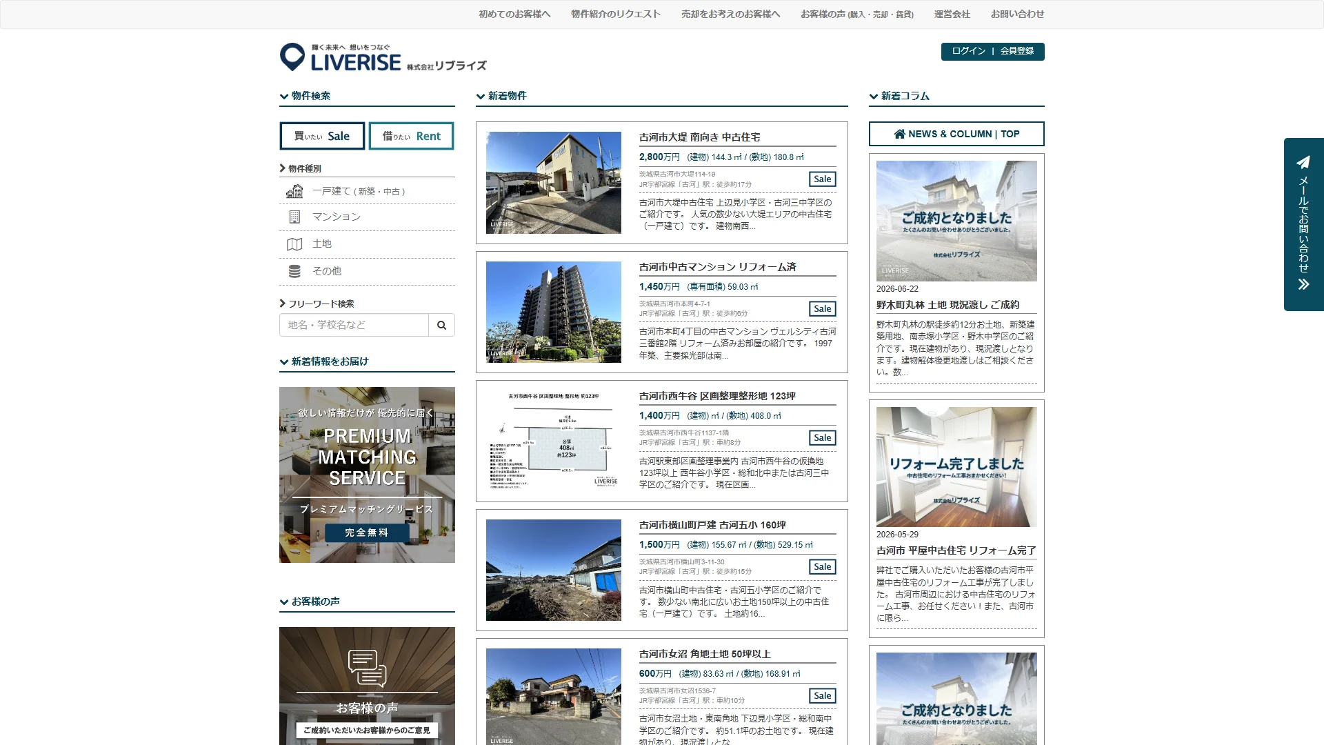Expand the フリーワード検索 chevron
The image size is (1324, 745).
(283, 304)
